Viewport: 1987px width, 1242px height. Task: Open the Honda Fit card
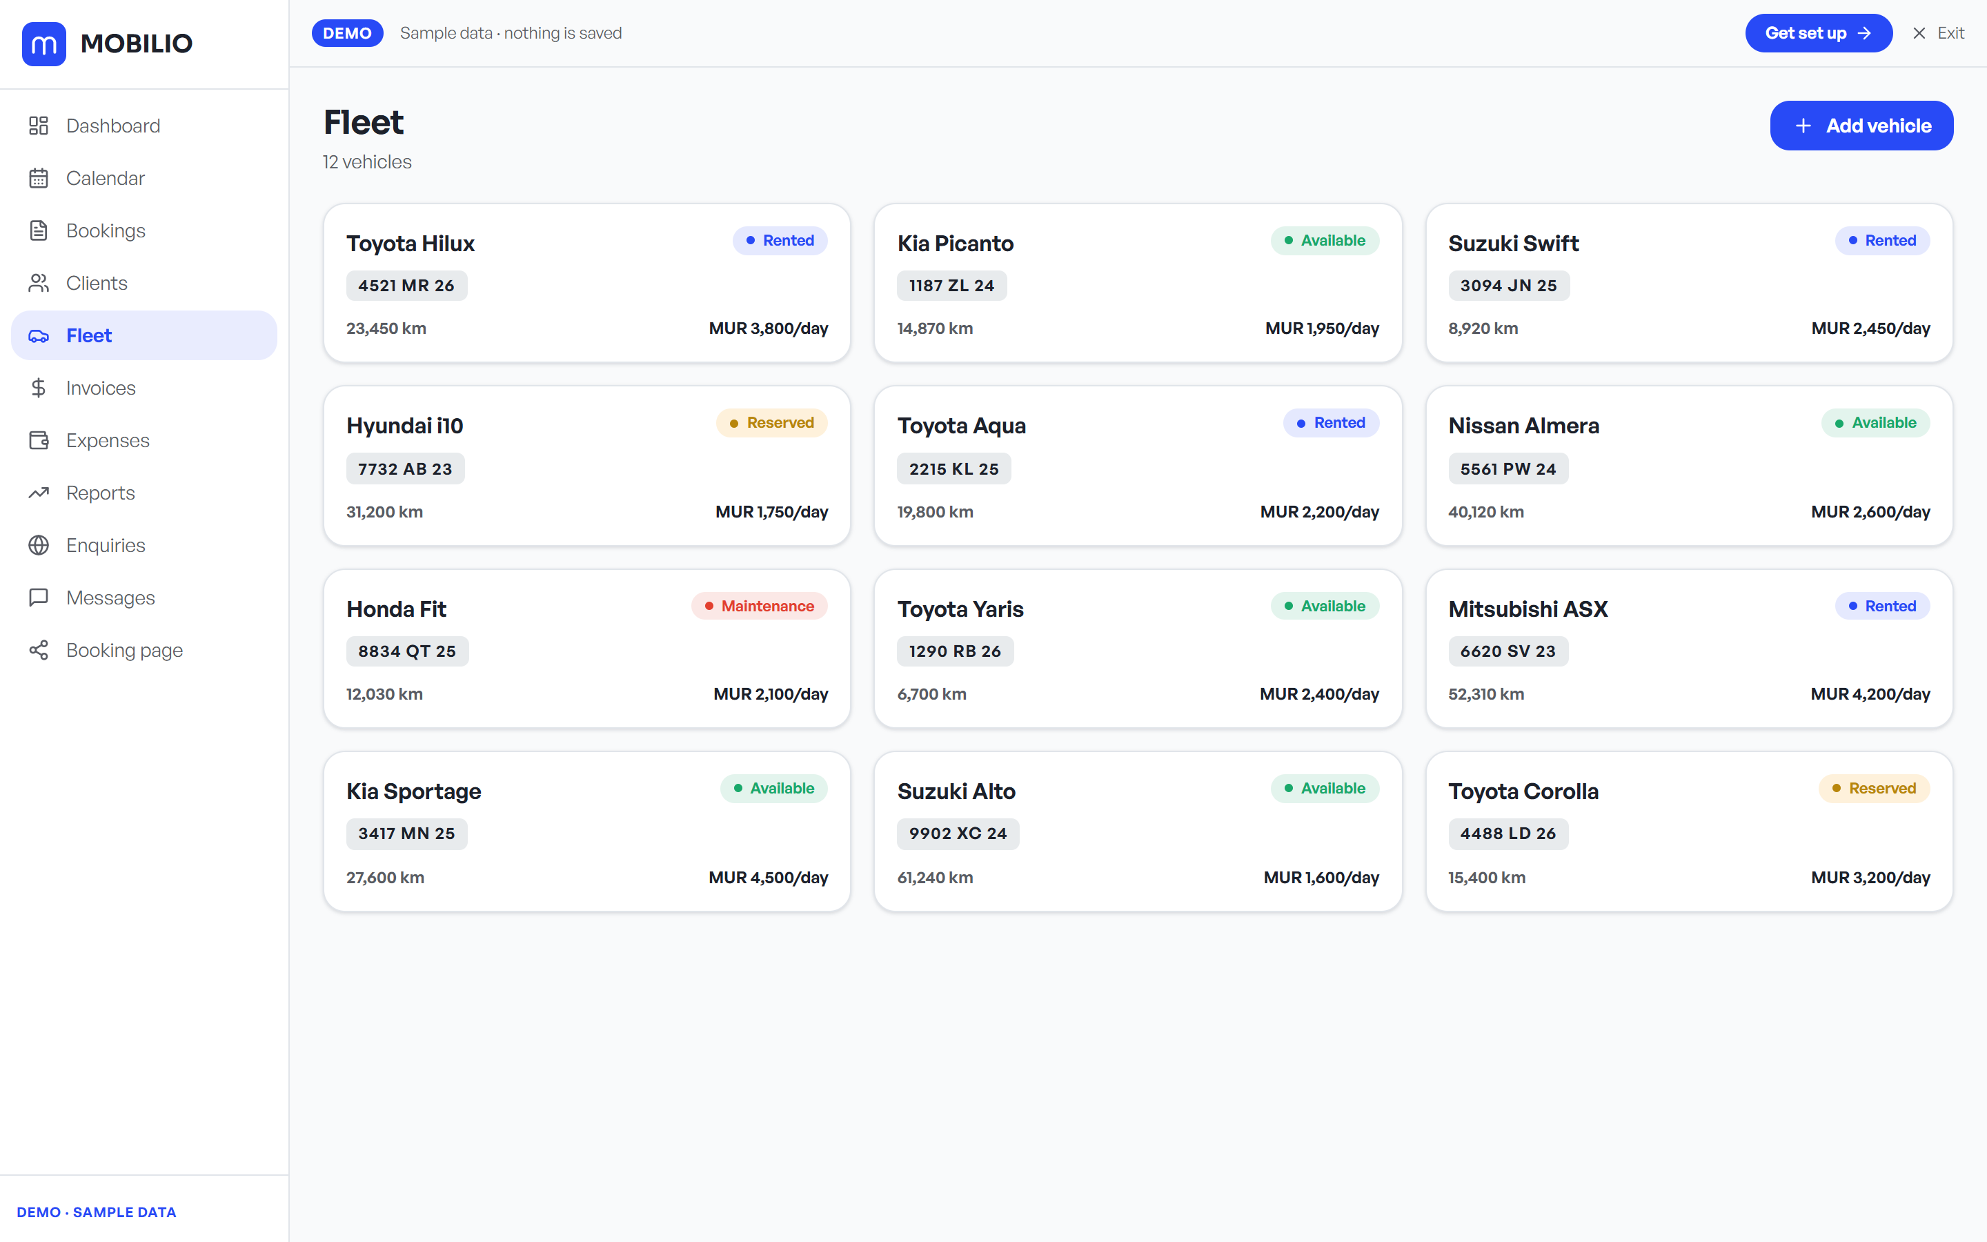click(587, 649)
